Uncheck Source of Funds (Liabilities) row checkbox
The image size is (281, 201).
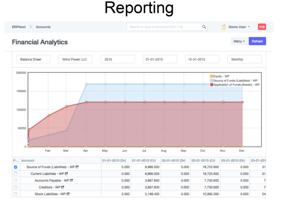[15, 167]
